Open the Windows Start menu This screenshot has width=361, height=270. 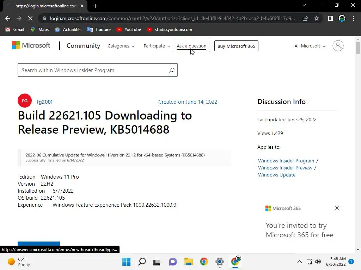pyautogui.click(x=126, y=262)
